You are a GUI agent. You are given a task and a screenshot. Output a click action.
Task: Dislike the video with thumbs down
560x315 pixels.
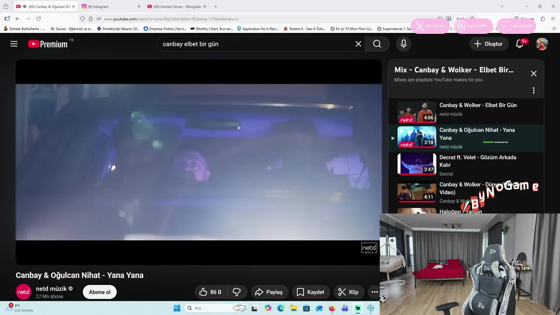[x=237, y=292]
